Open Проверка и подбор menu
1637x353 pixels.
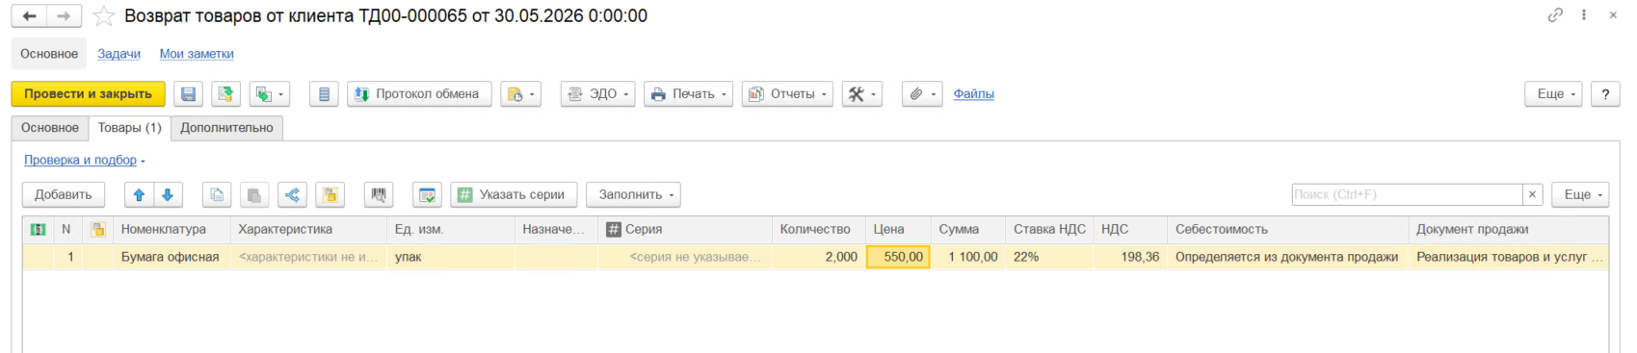pos(84,161)
